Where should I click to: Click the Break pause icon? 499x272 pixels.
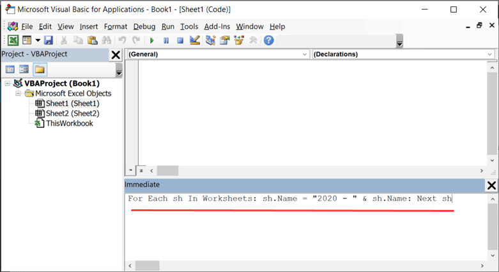click(166, 40)
